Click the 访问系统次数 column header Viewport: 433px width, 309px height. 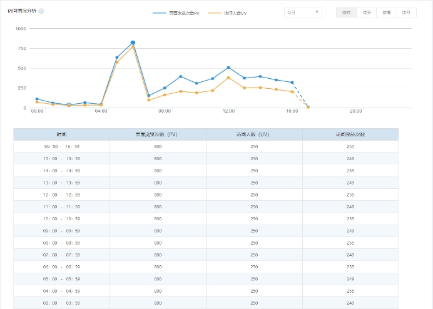tap(350, 134)
